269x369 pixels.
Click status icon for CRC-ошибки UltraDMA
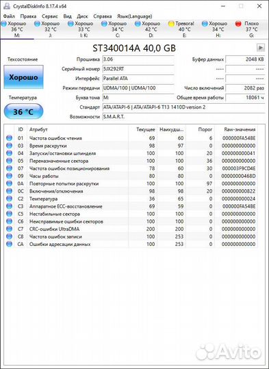(x=9, y=229)
